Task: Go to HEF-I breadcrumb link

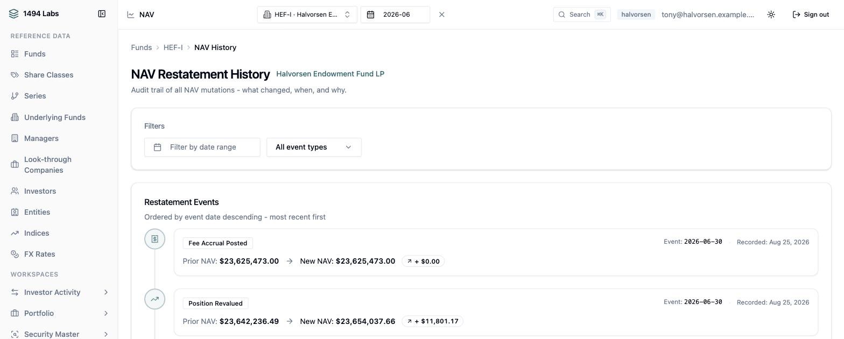Action: (173, 47)
